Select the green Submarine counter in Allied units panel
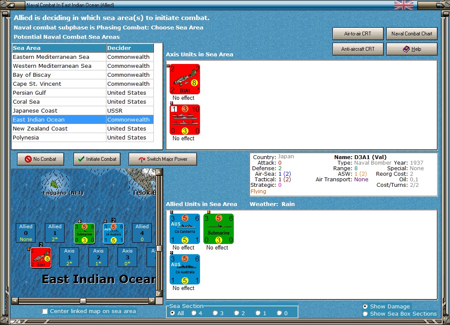The image size is (450, 325). [219, 229]
